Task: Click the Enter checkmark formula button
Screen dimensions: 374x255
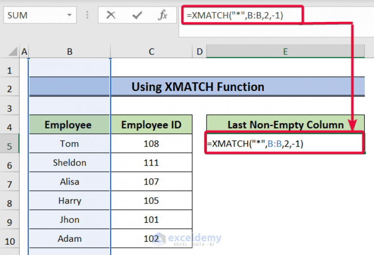Action: click(x=137, y=15)
